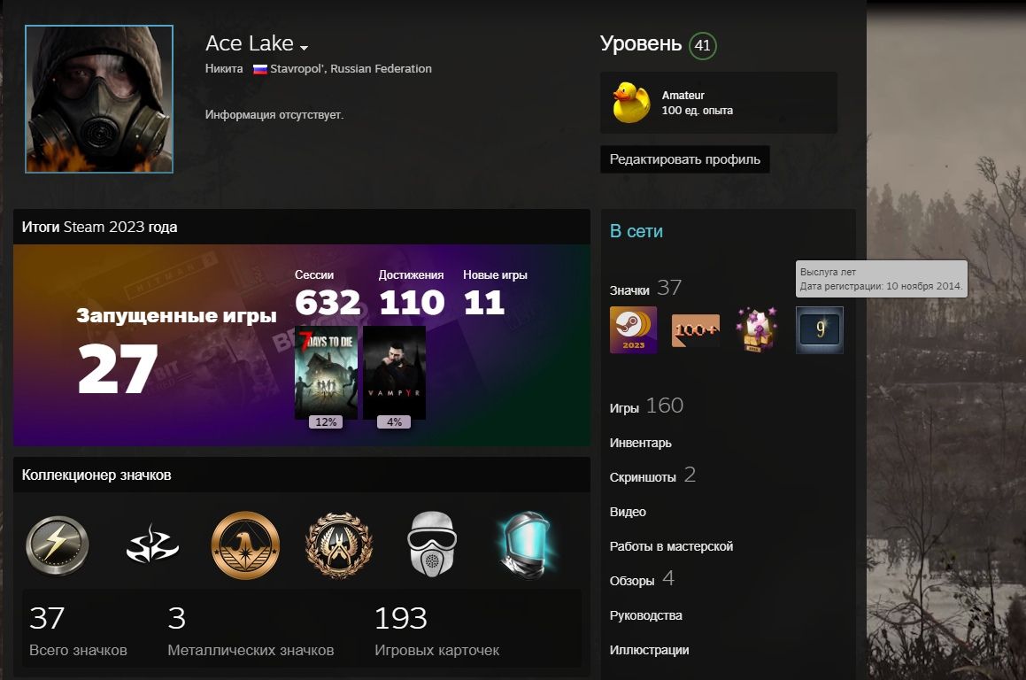Click the yellow rubber duck Amateur badge
This screenshot has width=1026, height=680.
[631, 103]
